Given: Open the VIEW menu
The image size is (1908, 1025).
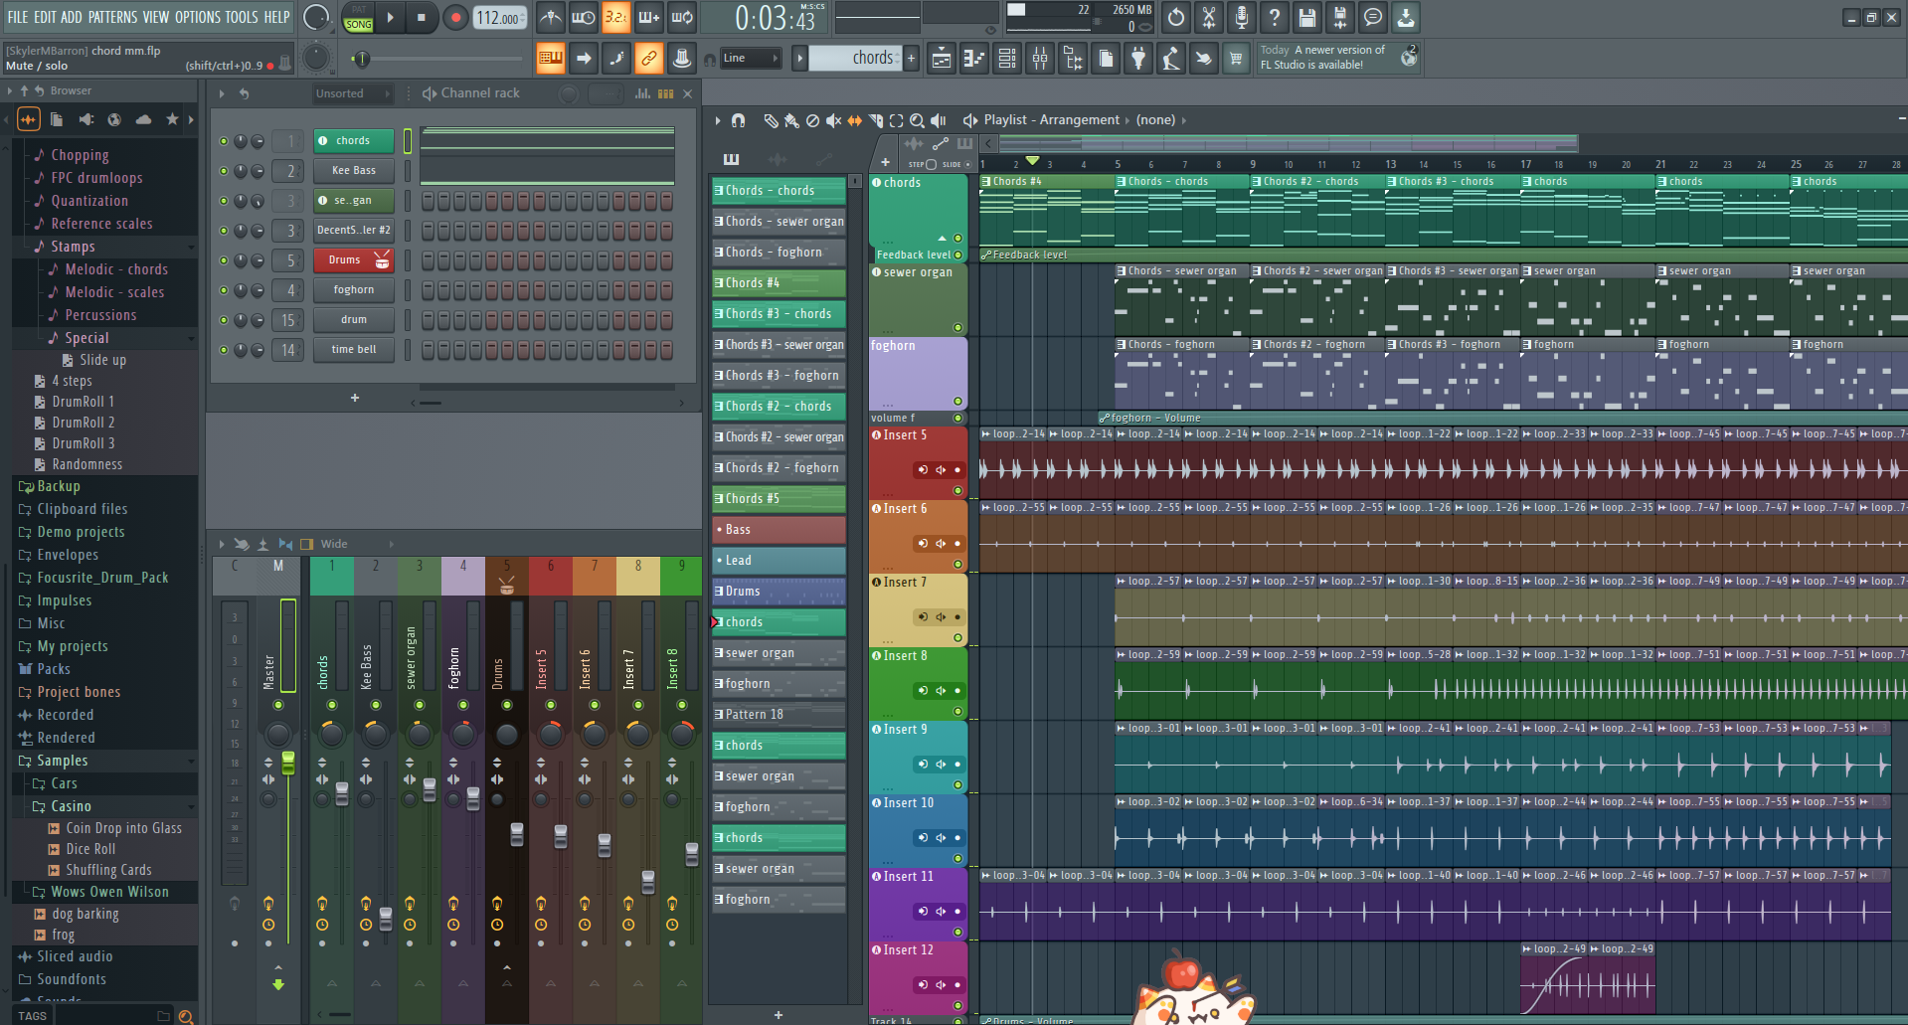Looking at the screenshot, I should coord(156,17).
